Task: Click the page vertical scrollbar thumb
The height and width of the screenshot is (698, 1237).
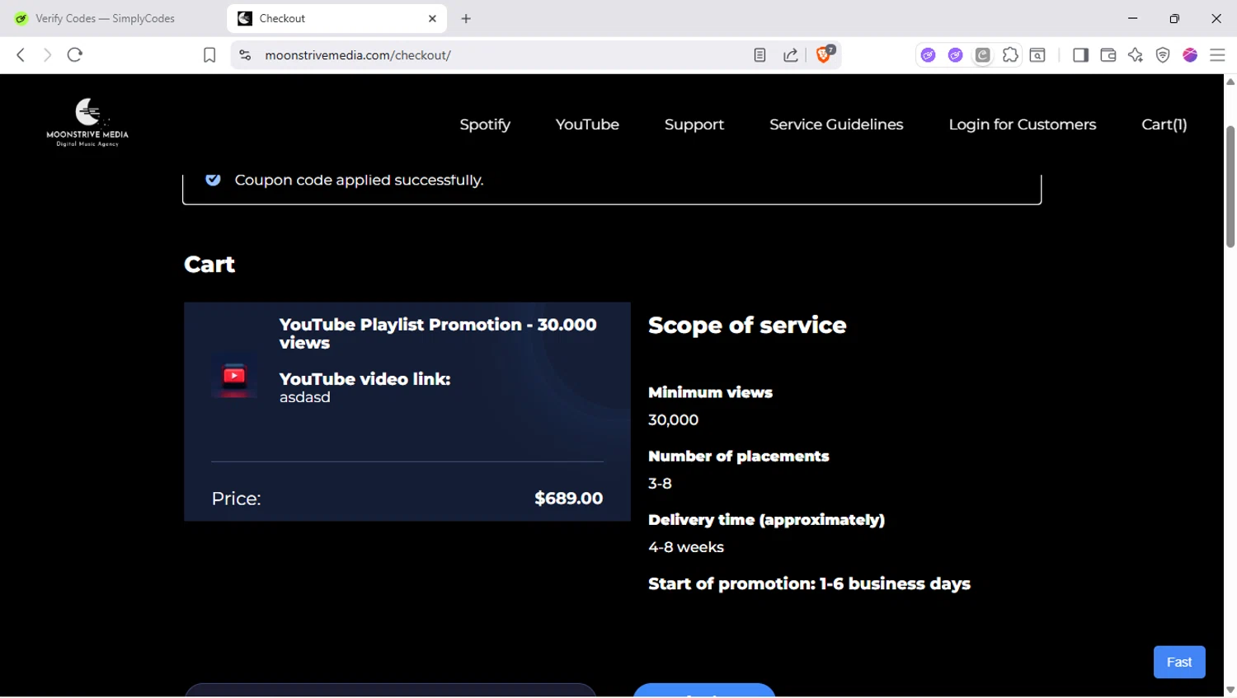Action: click(x=1230, y=186)
